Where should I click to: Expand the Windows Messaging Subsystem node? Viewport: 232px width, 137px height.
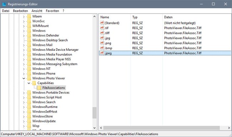tap(24, 64)
